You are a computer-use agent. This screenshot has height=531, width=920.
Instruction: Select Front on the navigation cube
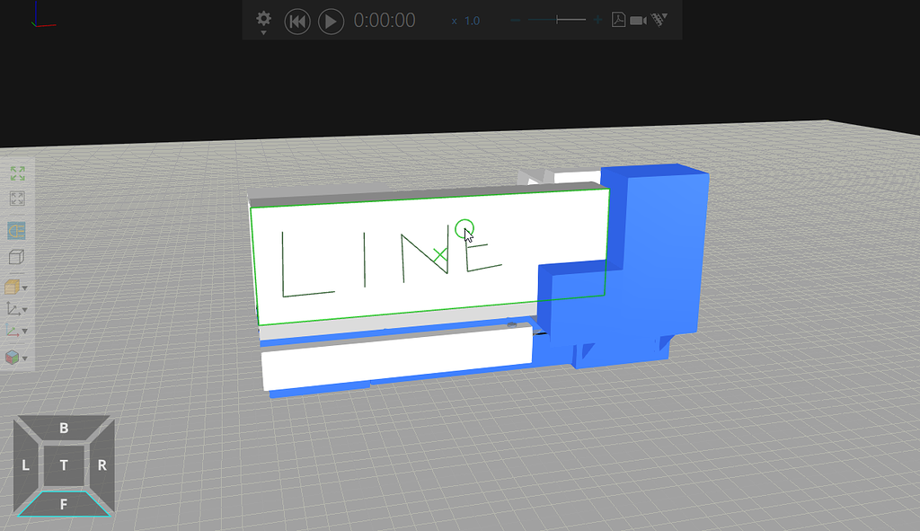pyautogui.click(x=63, y=504)
